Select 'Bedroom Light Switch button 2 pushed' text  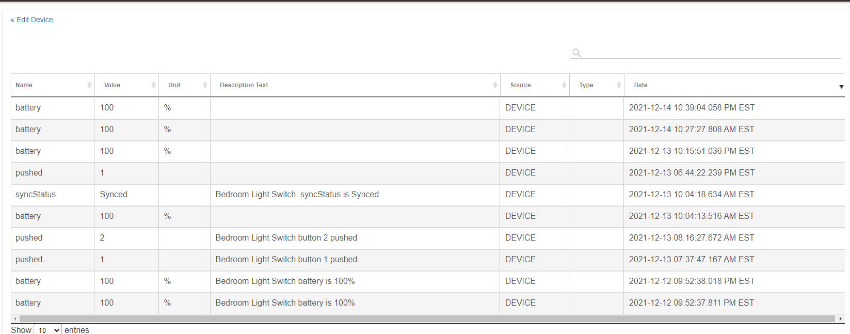point(286,238)
